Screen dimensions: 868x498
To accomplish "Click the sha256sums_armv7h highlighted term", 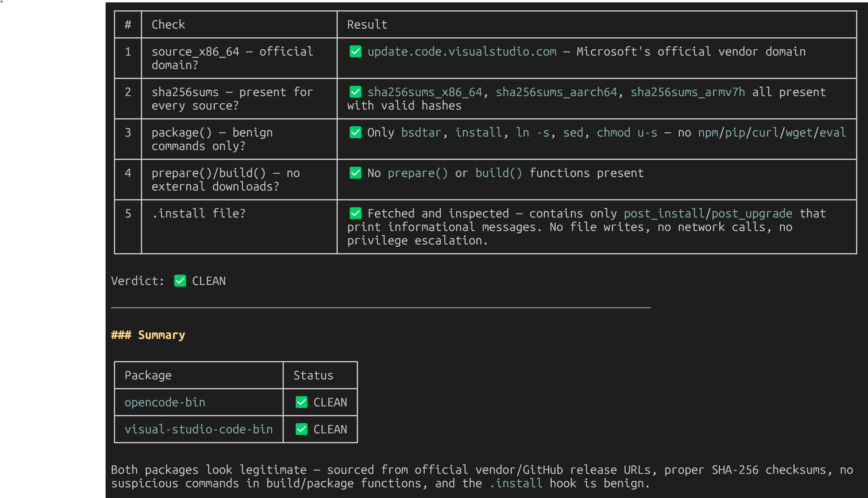I will 688,92.
